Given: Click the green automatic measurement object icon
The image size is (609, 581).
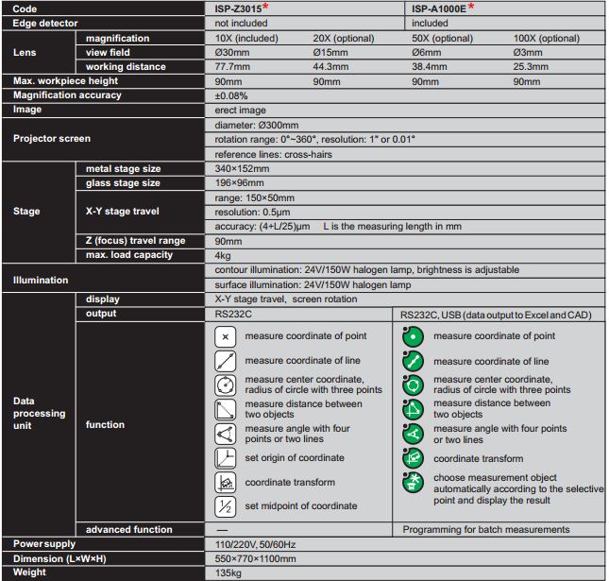Looking at the screenshot, I should pos(413,483).
